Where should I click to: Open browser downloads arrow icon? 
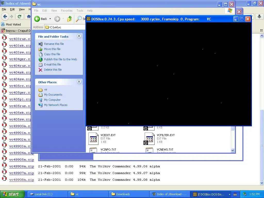[x=259, y=16]
